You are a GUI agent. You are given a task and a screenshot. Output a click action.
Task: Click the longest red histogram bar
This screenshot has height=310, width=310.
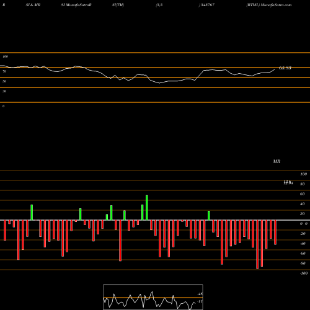[x=257, y=244]
